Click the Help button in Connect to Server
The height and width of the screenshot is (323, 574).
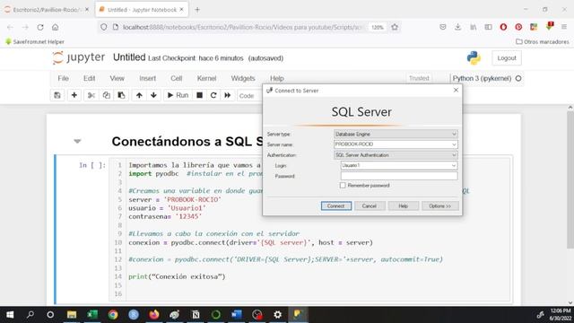click(403, 205)
